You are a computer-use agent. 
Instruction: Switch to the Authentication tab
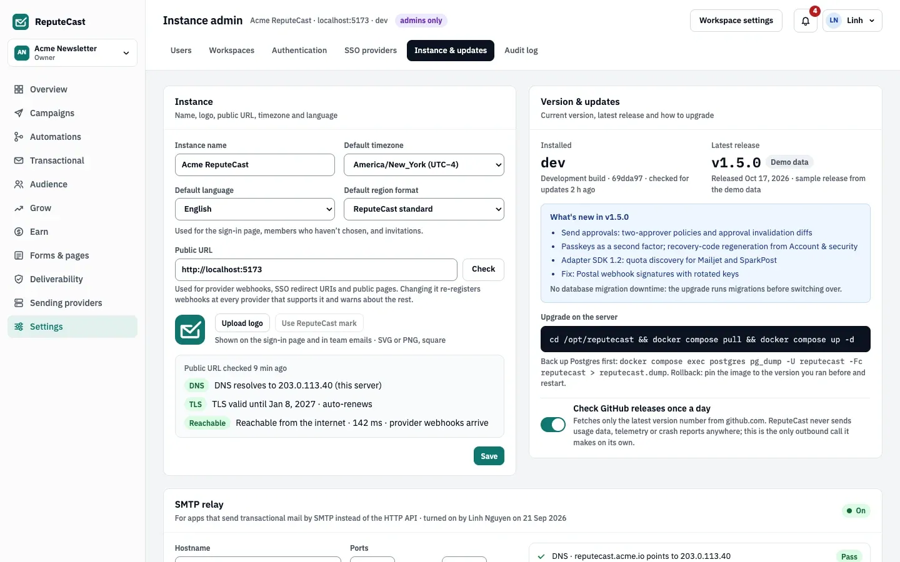pyautogui.click(x=299, y=51)
